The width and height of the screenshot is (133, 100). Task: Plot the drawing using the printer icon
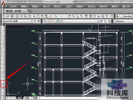17,16
